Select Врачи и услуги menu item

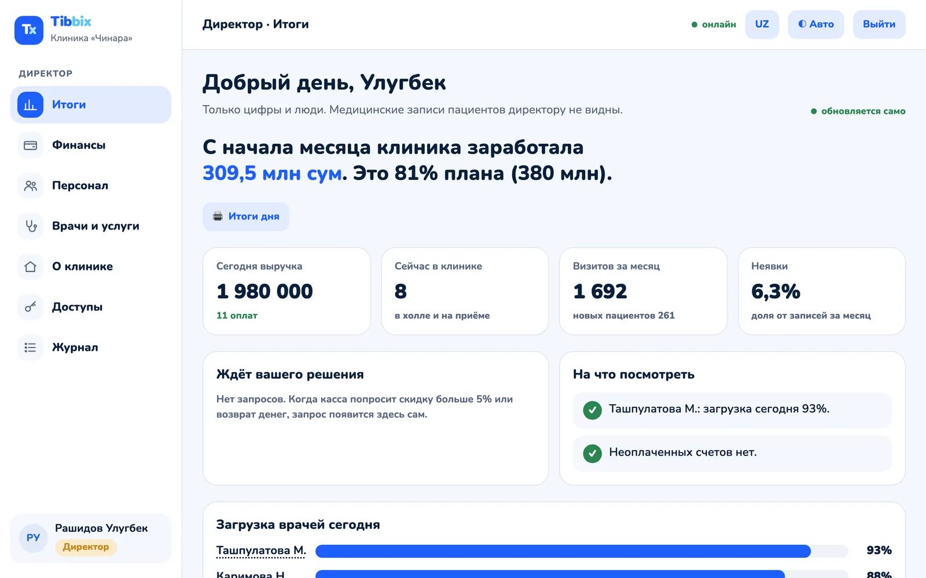click(91, 226)
